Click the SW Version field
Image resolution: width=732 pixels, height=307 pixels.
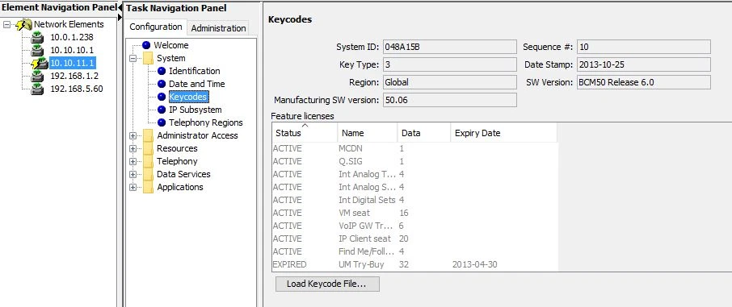[x=644, y=82]
